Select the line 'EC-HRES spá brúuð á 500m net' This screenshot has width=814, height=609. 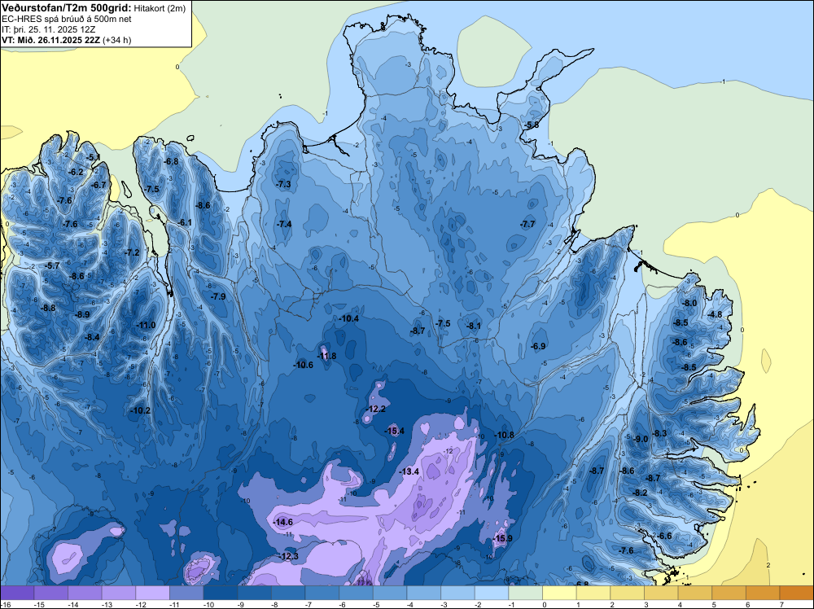[x=67, y=19]
